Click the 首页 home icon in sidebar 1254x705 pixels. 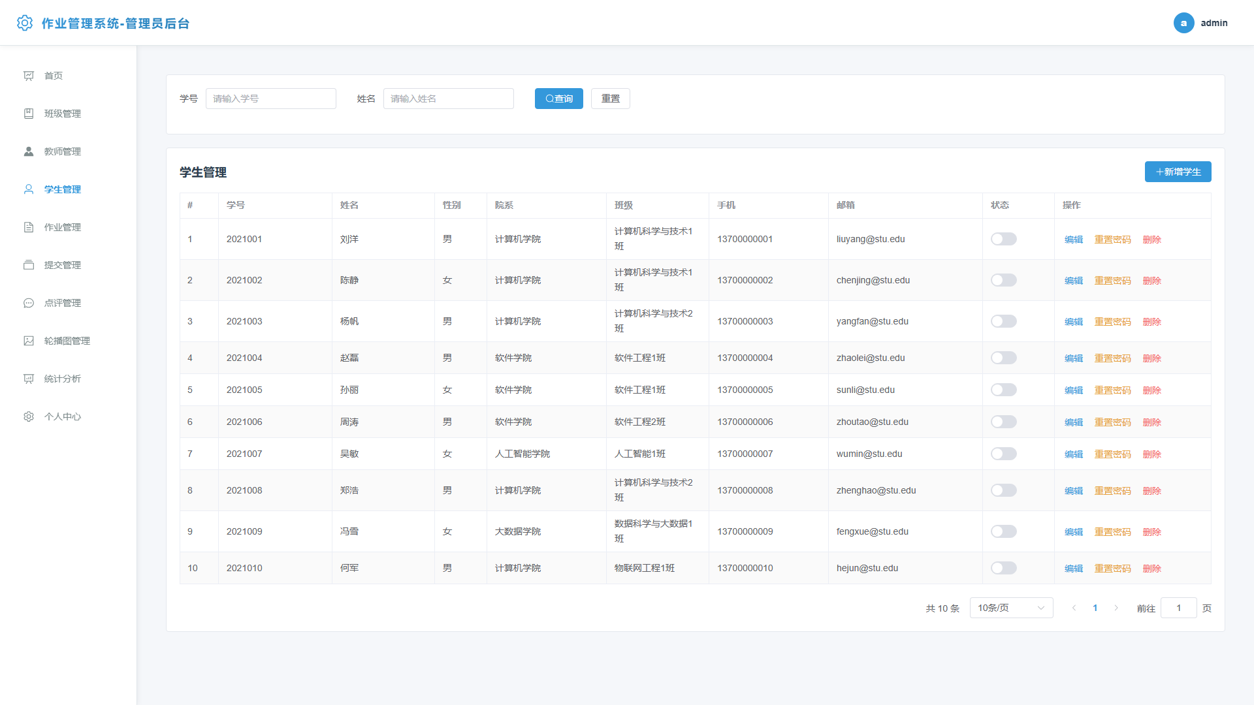click(29, 76)
